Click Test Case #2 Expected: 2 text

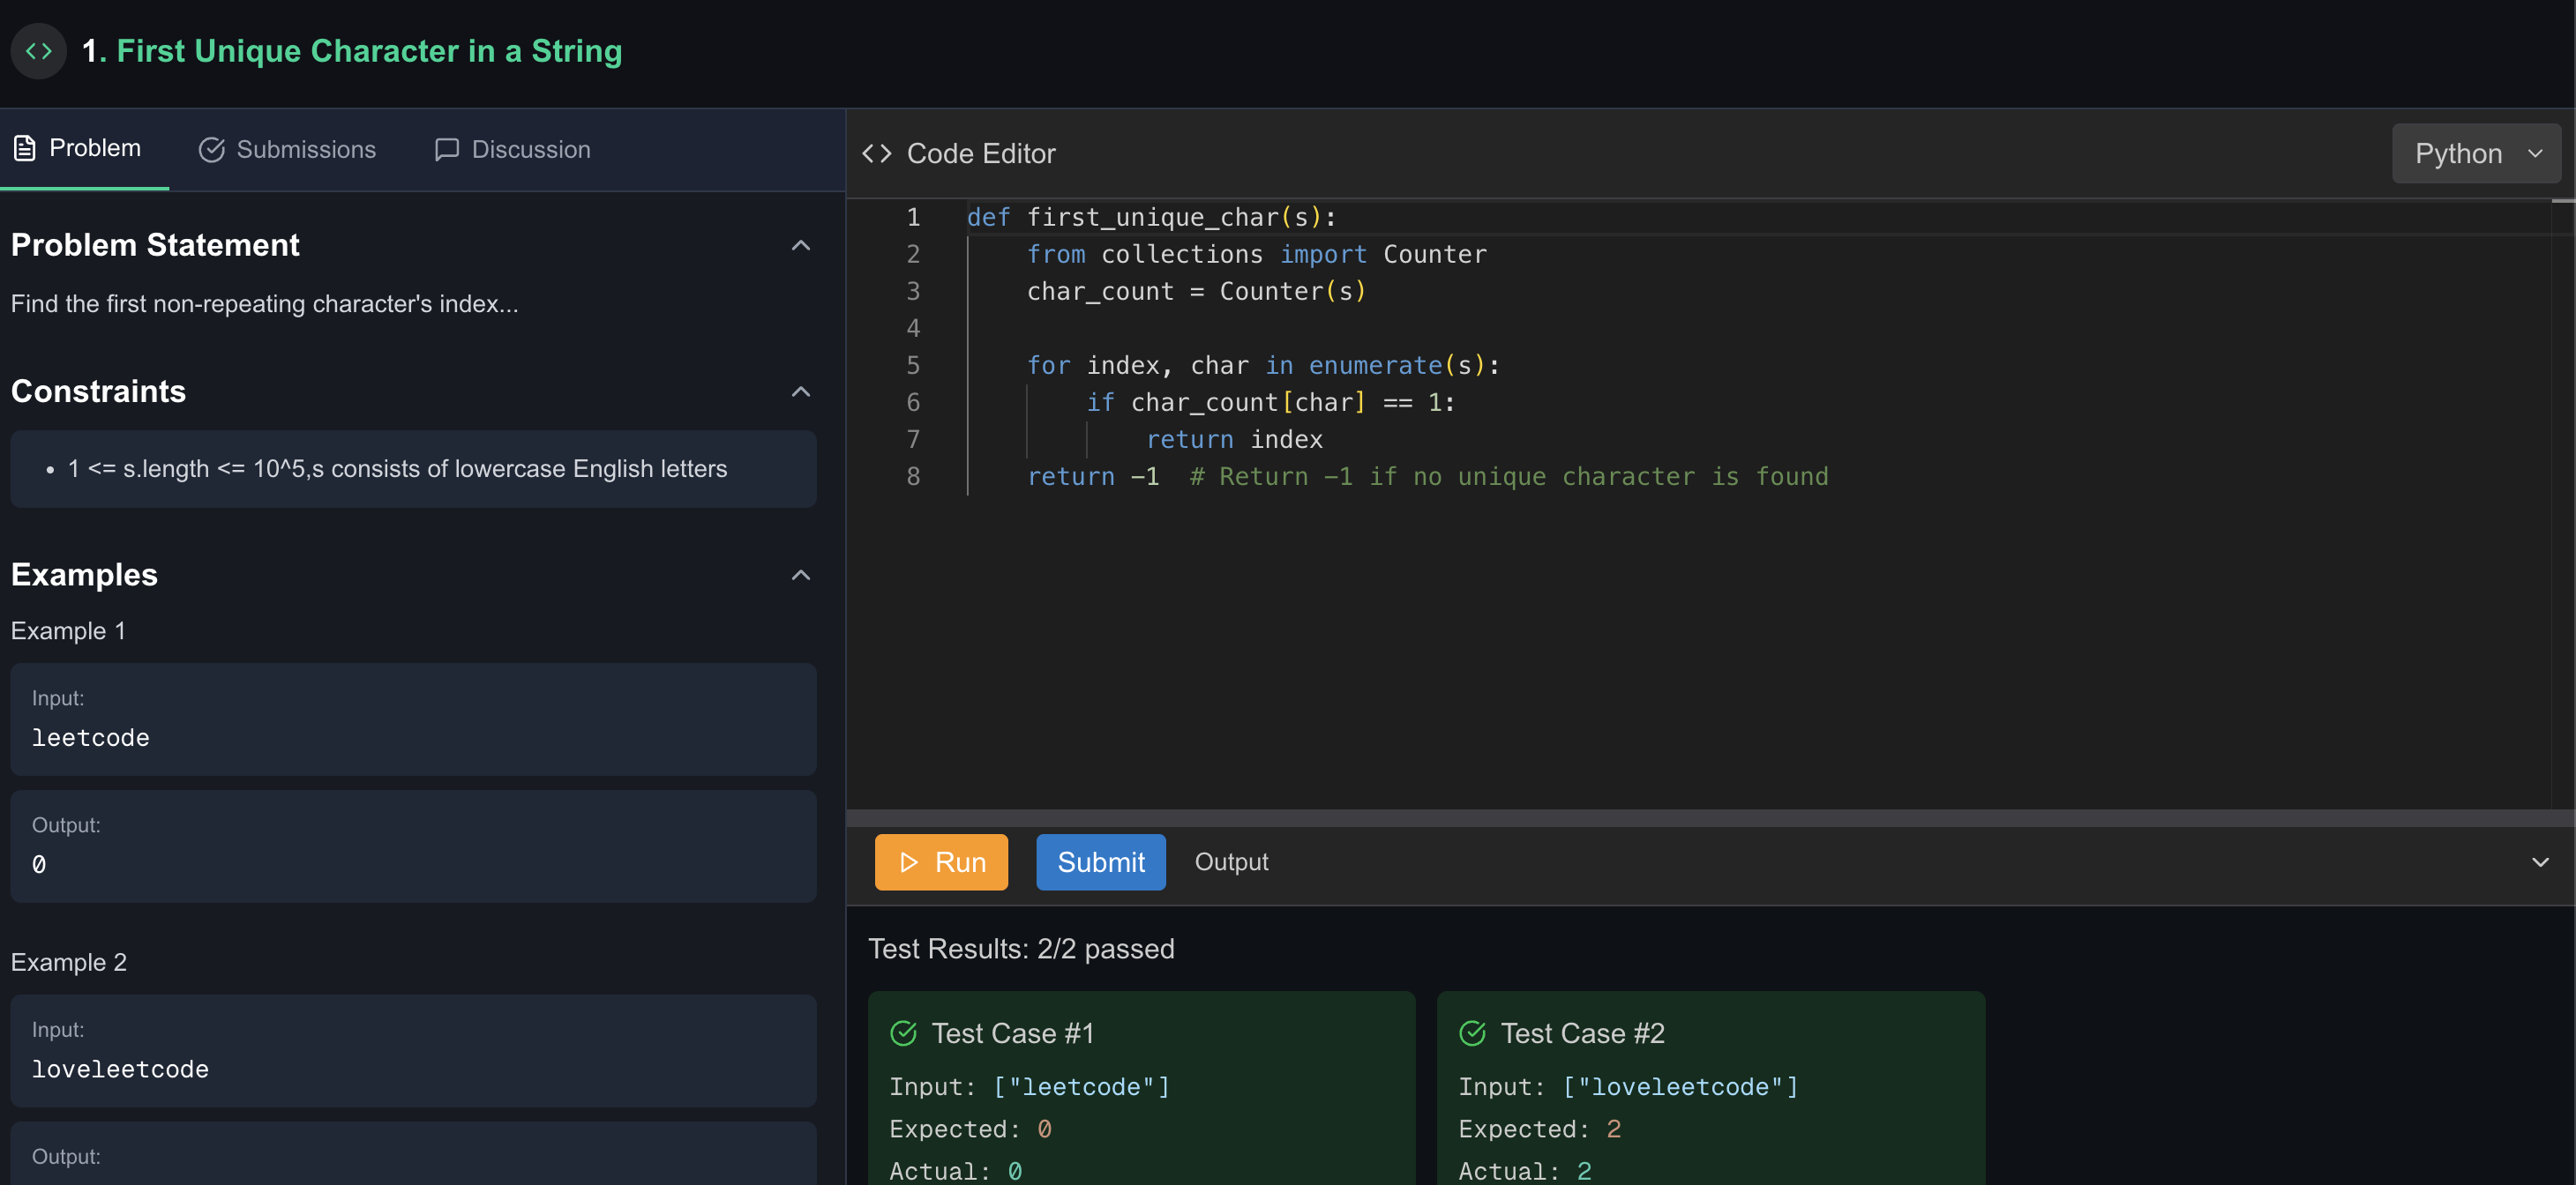point(1540,1129)
